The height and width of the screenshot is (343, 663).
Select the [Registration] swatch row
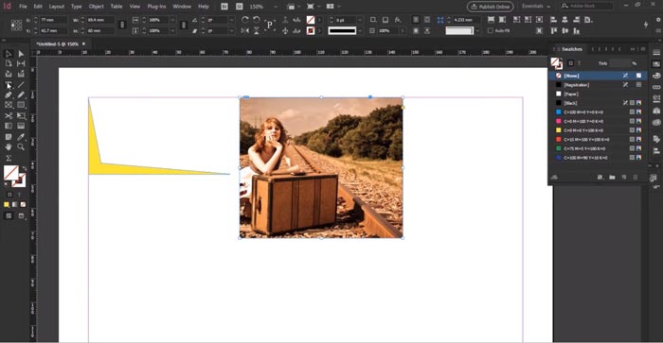[598, 85]
